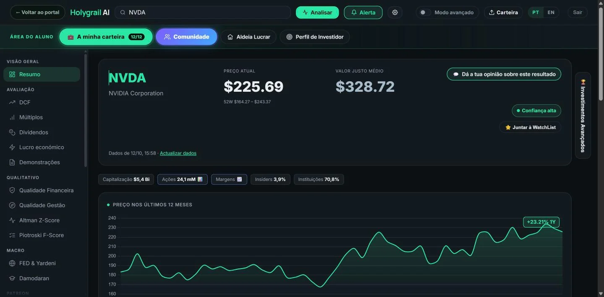Click the Actualizar dados link

(178, 153)
